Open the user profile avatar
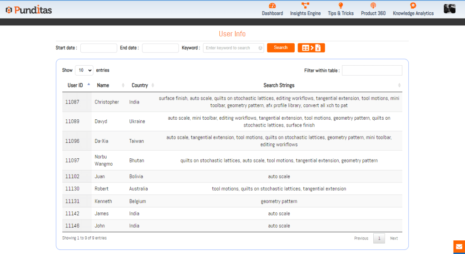Screen dimensions: 465x254 point(450,9)
